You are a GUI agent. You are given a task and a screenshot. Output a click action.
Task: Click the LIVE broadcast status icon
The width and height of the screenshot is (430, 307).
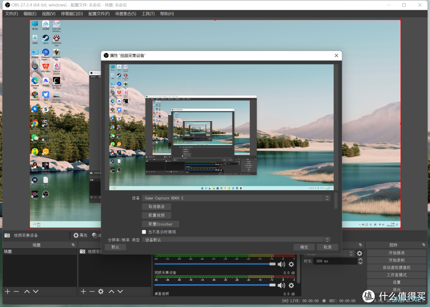pos(285,301)
